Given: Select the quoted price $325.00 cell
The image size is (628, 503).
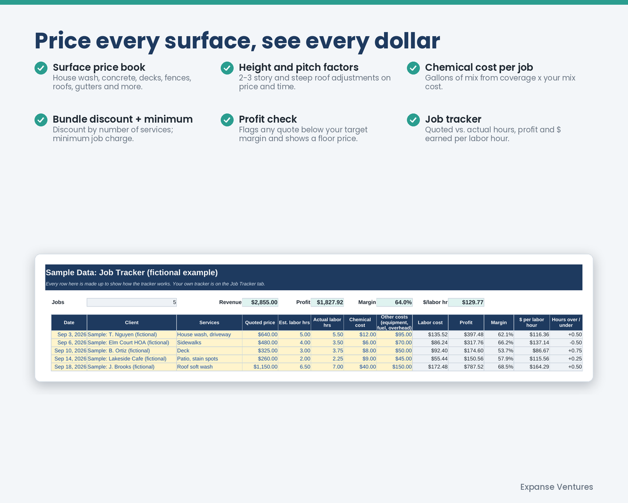Looking at the screenshot, I should [260, 351].
